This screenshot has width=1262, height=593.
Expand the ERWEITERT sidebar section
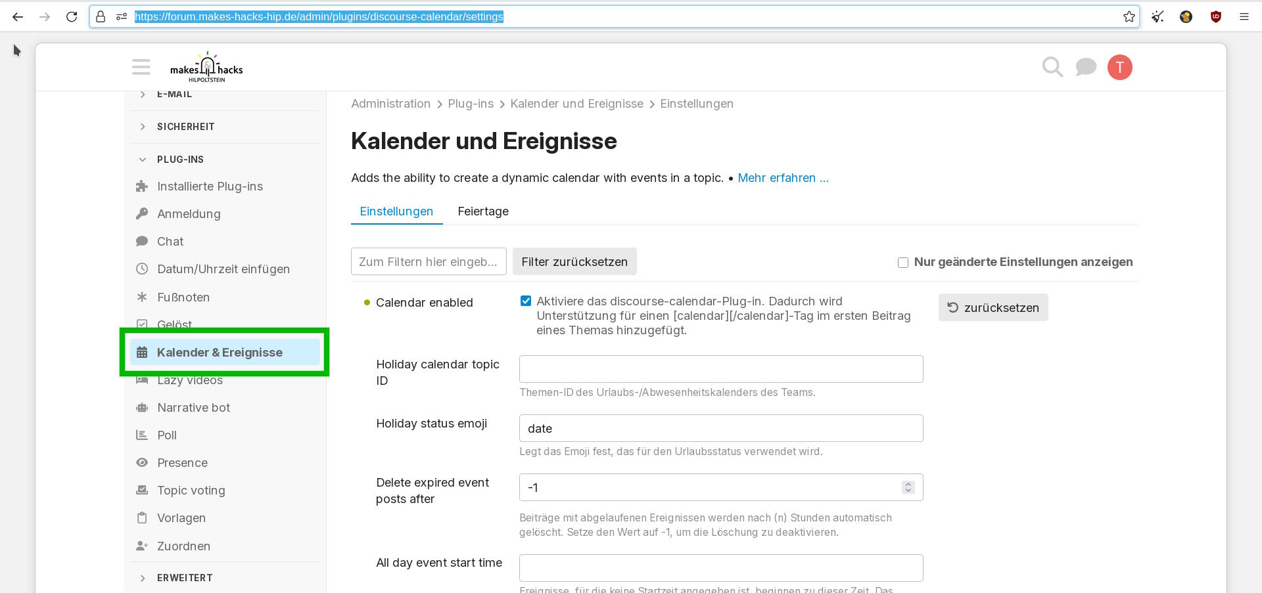pyautogui.click(x=185, y=578)
